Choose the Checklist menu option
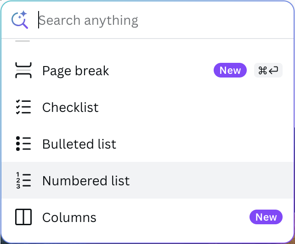 coord(70,107)
